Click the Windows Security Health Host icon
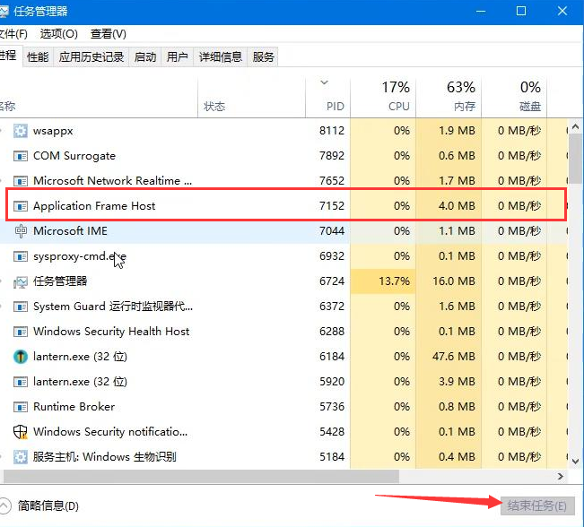Image resolution: width=584 pixels, height=527 pixels. [21, 332]
